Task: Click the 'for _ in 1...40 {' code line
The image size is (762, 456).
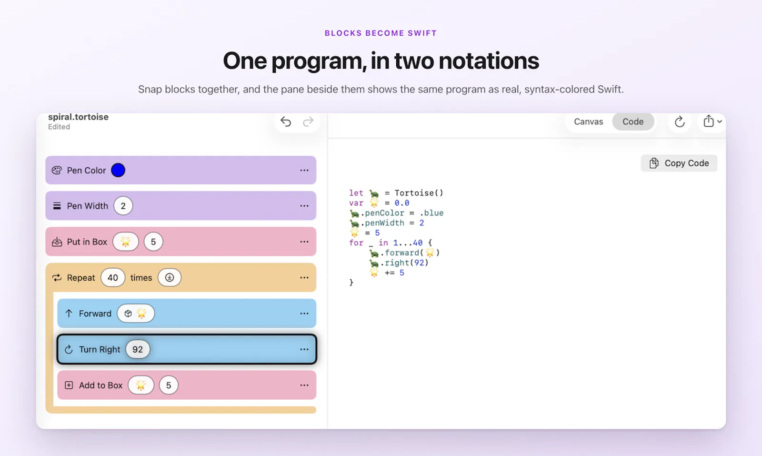Action: 391,243
